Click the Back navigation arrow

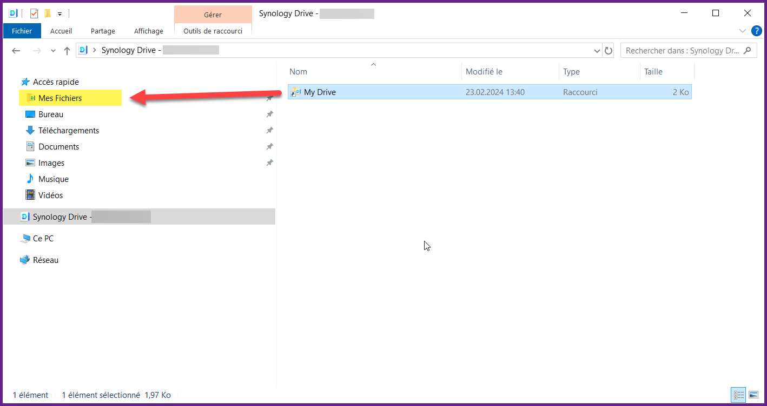point(16,51)
